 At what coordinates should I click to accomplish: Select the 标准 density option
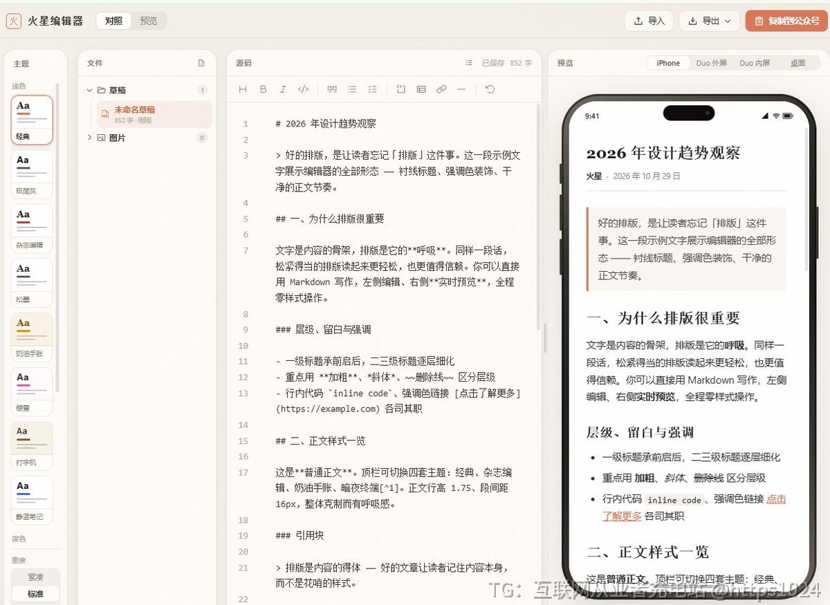pos(35,593)
